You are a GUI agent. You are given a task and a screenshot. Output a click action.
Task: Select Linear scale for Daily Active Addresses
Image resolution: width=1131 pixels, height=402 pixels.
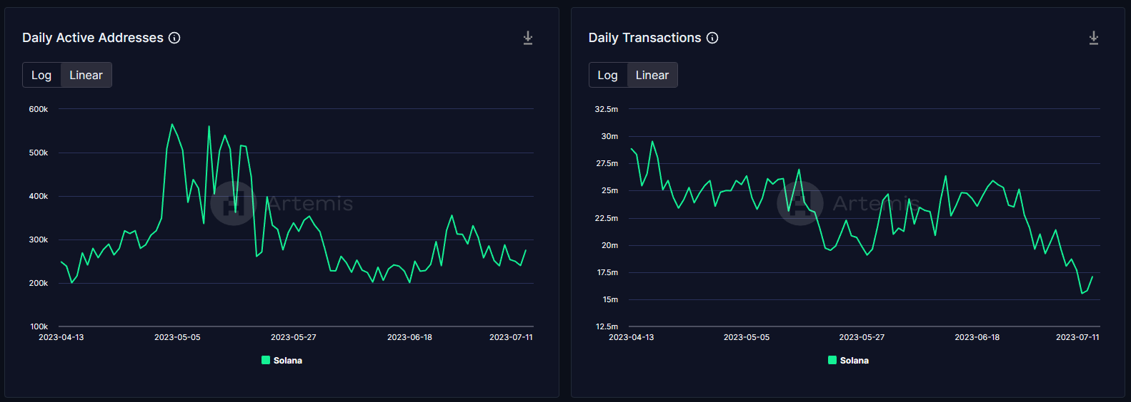point(86,75)
